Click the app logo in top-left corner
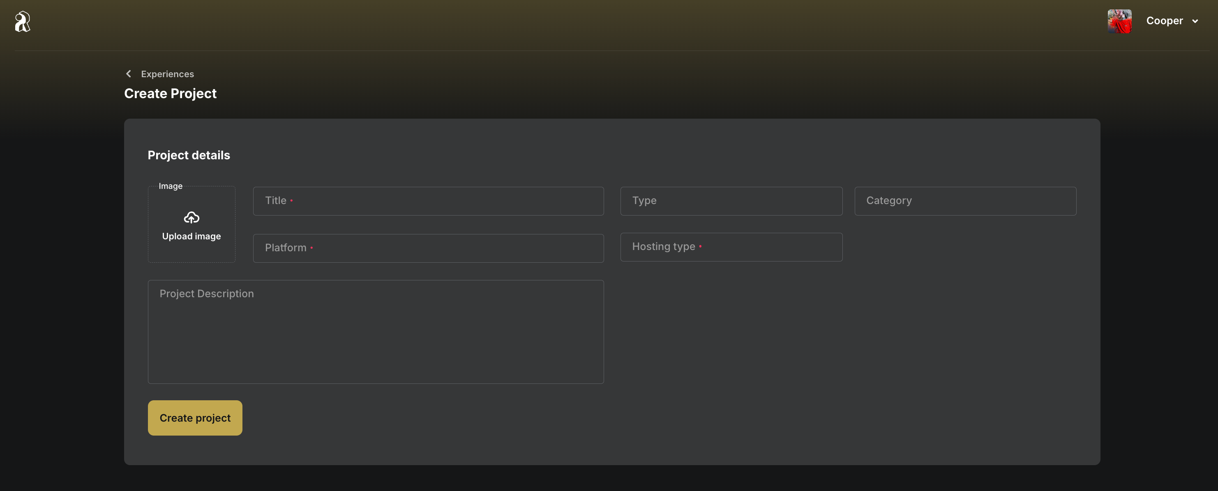Image resolution: width=1218 pixels, height=491 pixels. (x=22, y=21)
